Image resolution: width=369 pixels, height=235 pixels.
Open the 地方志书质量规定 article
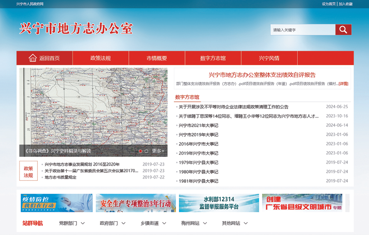[61, 177]
